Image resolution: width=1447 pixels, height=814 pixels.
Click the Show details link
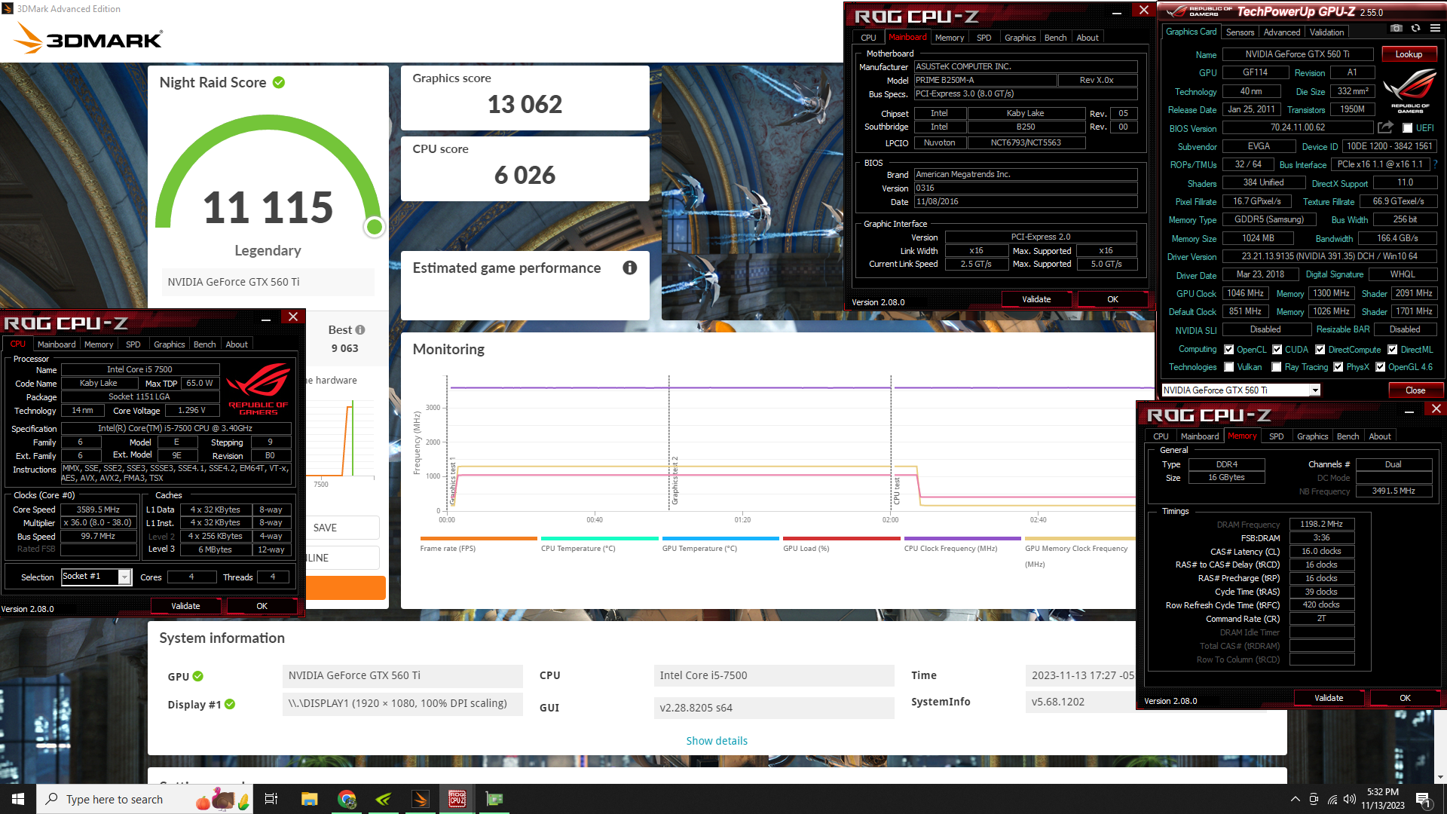(717, 741)
